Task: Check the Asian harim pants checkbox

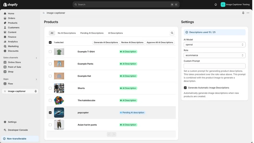Action: (x=50, y=125)
